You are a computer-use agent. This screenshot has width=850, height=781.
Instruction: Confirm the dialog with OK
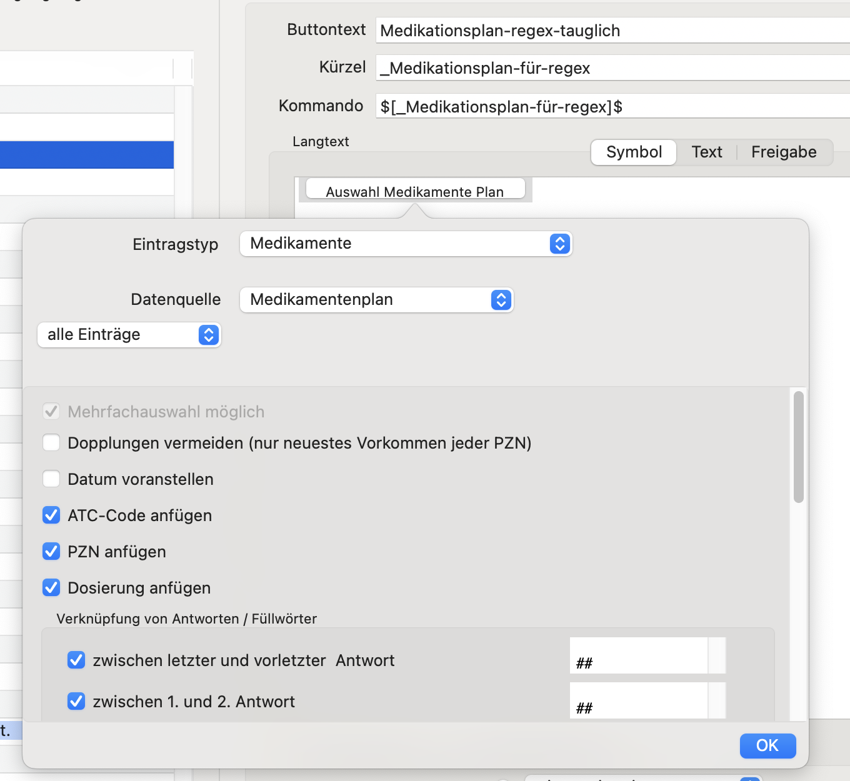767,745
